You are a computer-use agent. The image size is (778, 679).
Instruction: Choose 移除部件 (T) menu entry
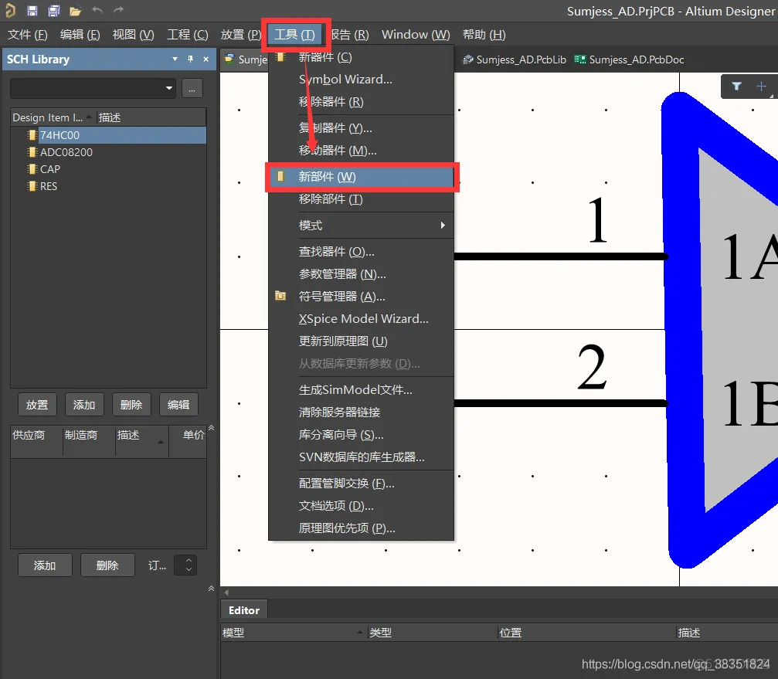(361, 199)
